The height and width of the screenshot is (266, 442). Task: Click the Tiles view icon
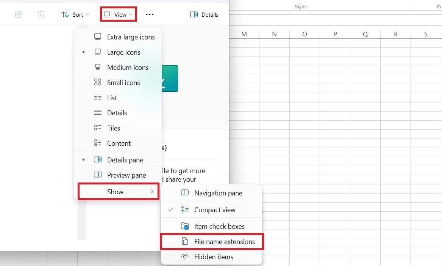coord(98,127)
